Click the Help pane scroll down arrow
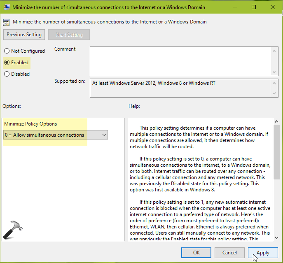Image resolution: width=283 pixels, height=263 pixels. point(276,238)
